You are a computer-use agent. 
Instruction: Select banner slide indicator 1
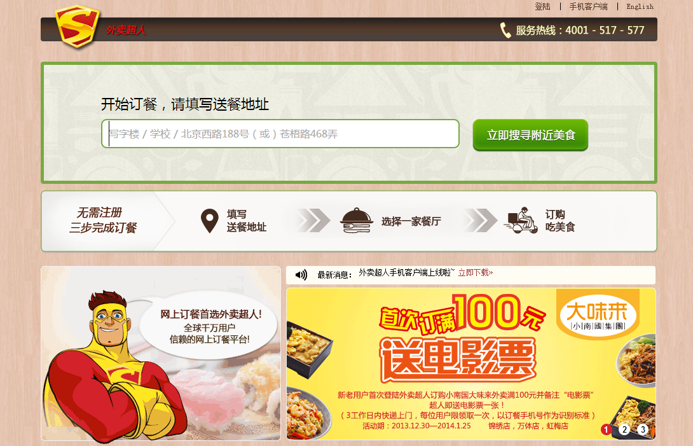click(x=606, y=429)
